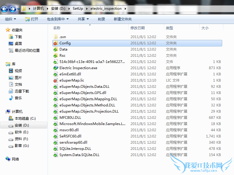Click the 库 libraries icon

(x=8, y=64)
